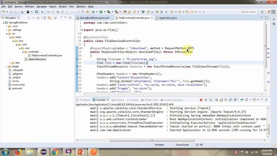Click the New file toolbar icon

3,12
